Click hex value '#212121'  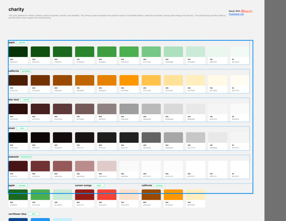tap(124, 148)
